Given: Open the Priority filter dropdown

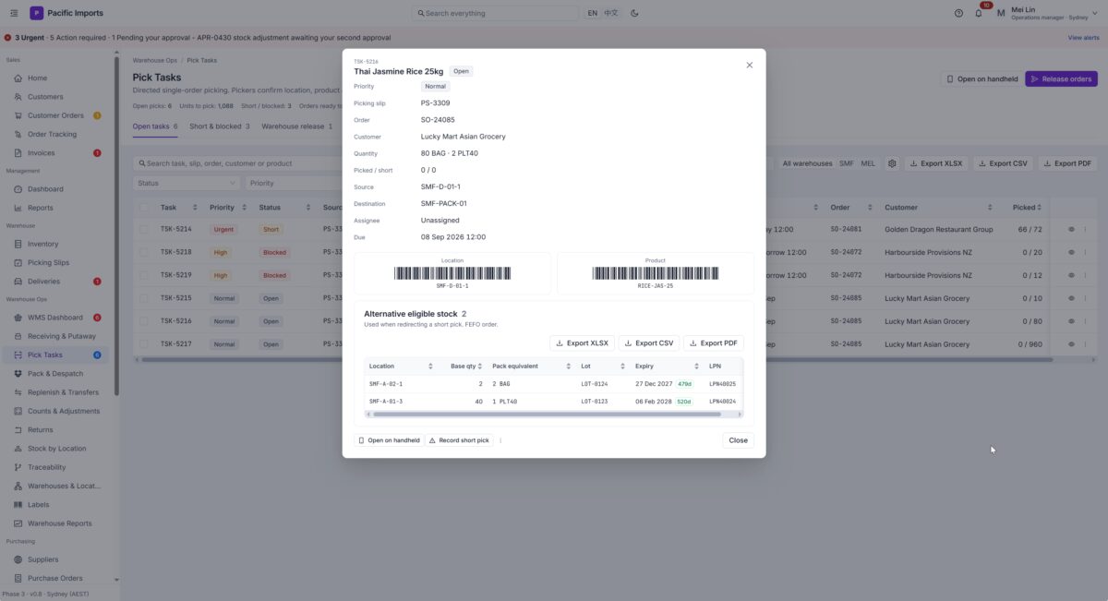Looking at the screenshot, I should [294, 183].
